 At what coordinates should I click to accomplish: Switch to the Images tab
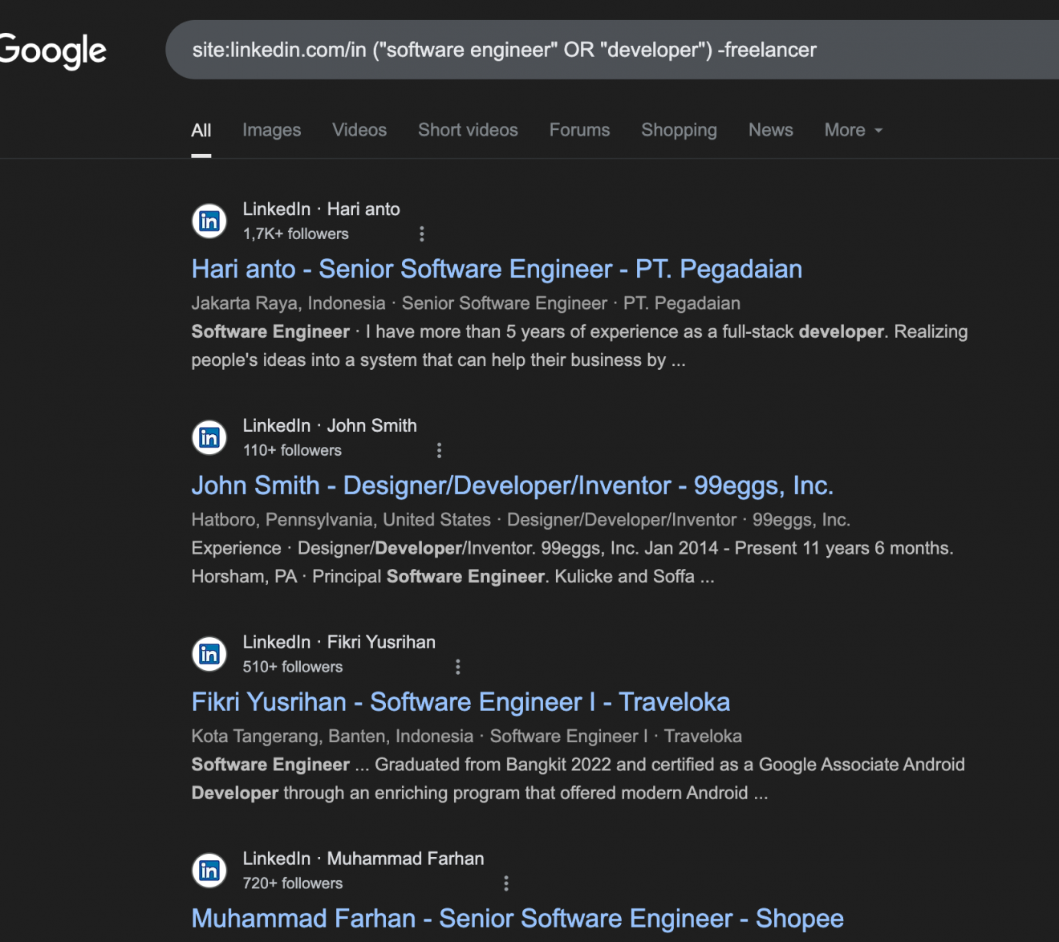click(271, 129)
